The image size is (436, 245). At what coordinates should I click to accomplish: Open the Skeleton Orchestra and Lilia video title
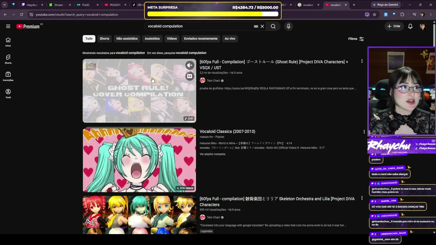pyautogui.click(x=277, y=202)
